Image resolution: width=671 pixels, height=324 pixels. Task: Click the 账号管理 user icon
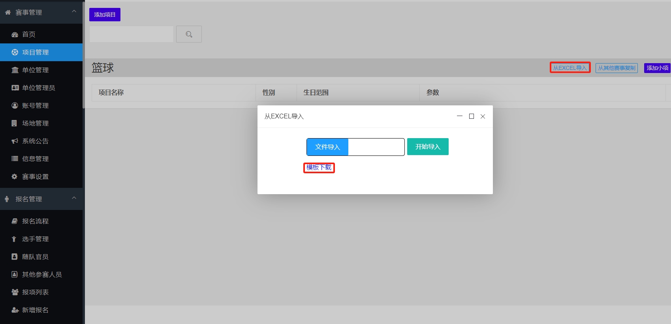15,106
